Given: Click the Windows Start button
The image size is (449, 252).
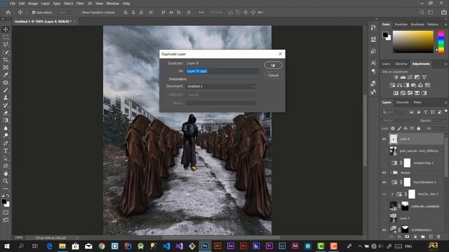Looking at the screenshot, I should (x=7, y=246).
